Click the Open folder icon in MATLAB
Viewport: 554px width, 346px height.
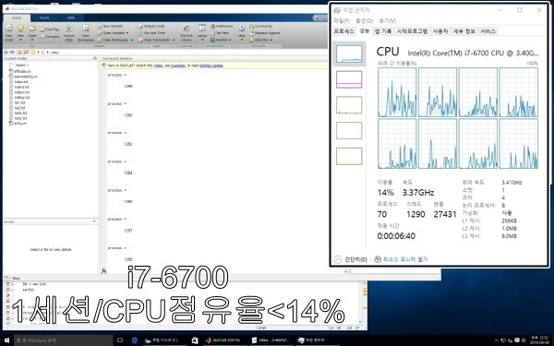(32, 29)
